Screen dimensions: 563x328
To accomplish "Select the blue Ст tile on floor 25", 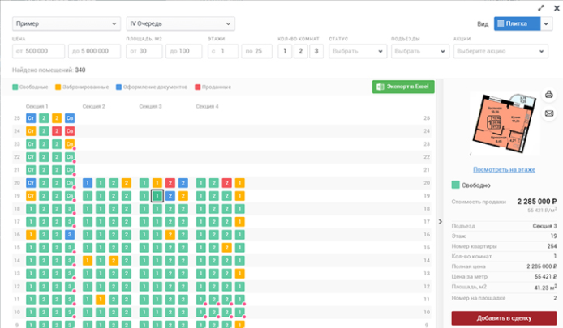I will point(31,118).
